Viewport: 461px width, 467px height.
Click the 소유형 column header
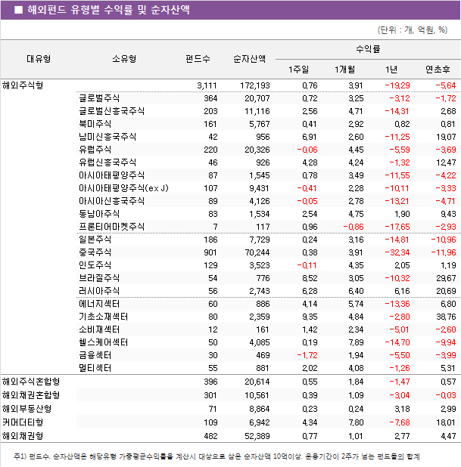tap(124, 59)
